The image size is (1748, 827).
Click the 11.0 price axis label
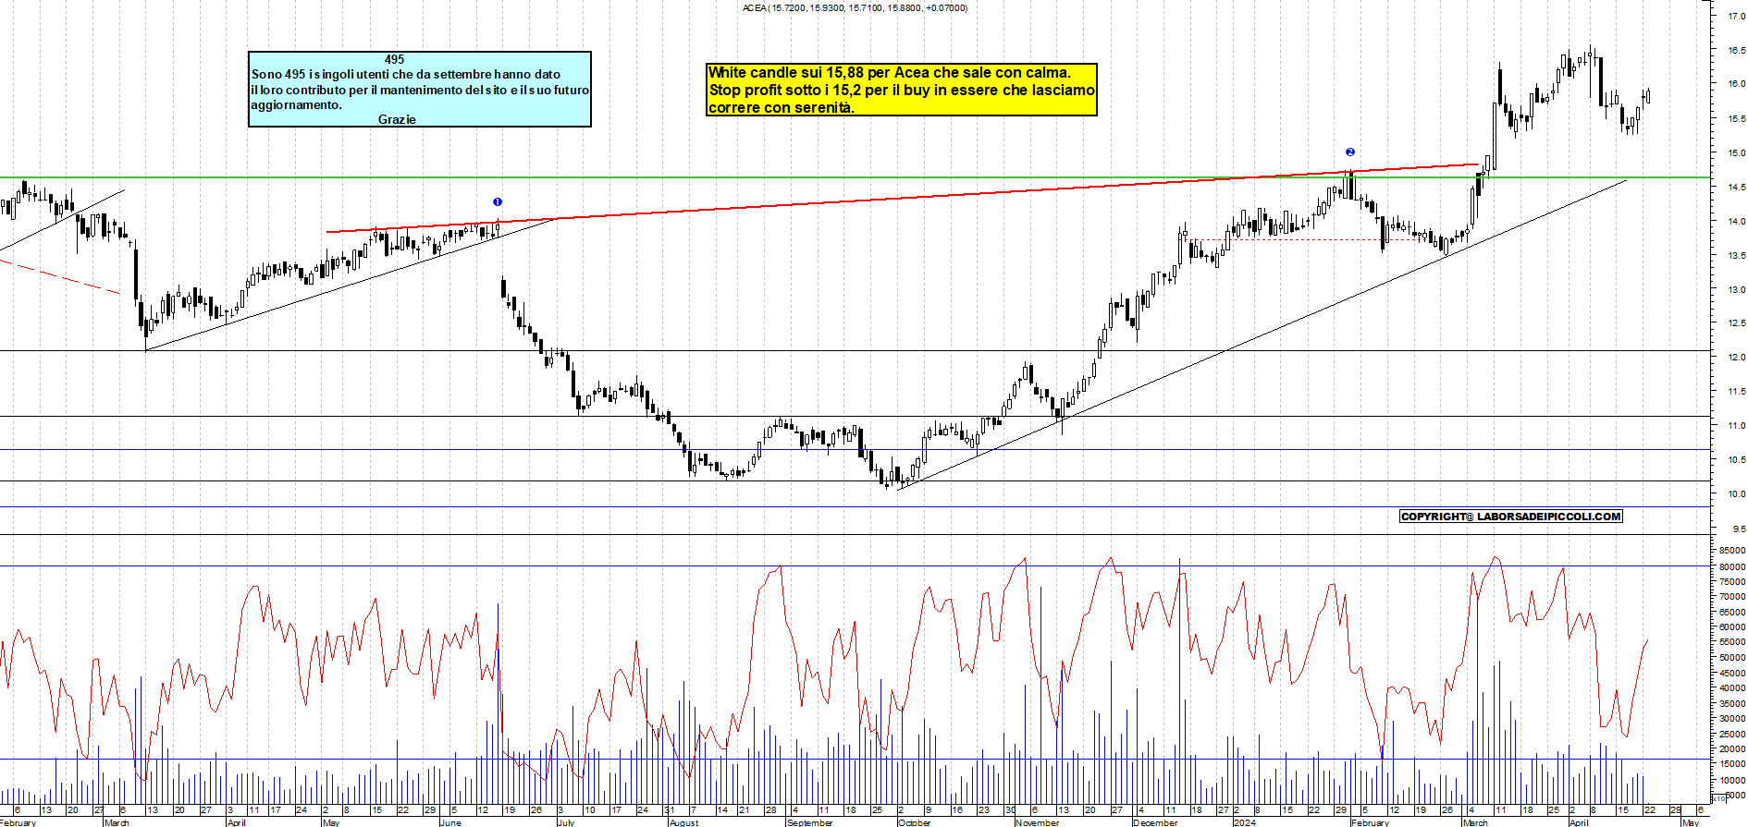coord(1737,426)
